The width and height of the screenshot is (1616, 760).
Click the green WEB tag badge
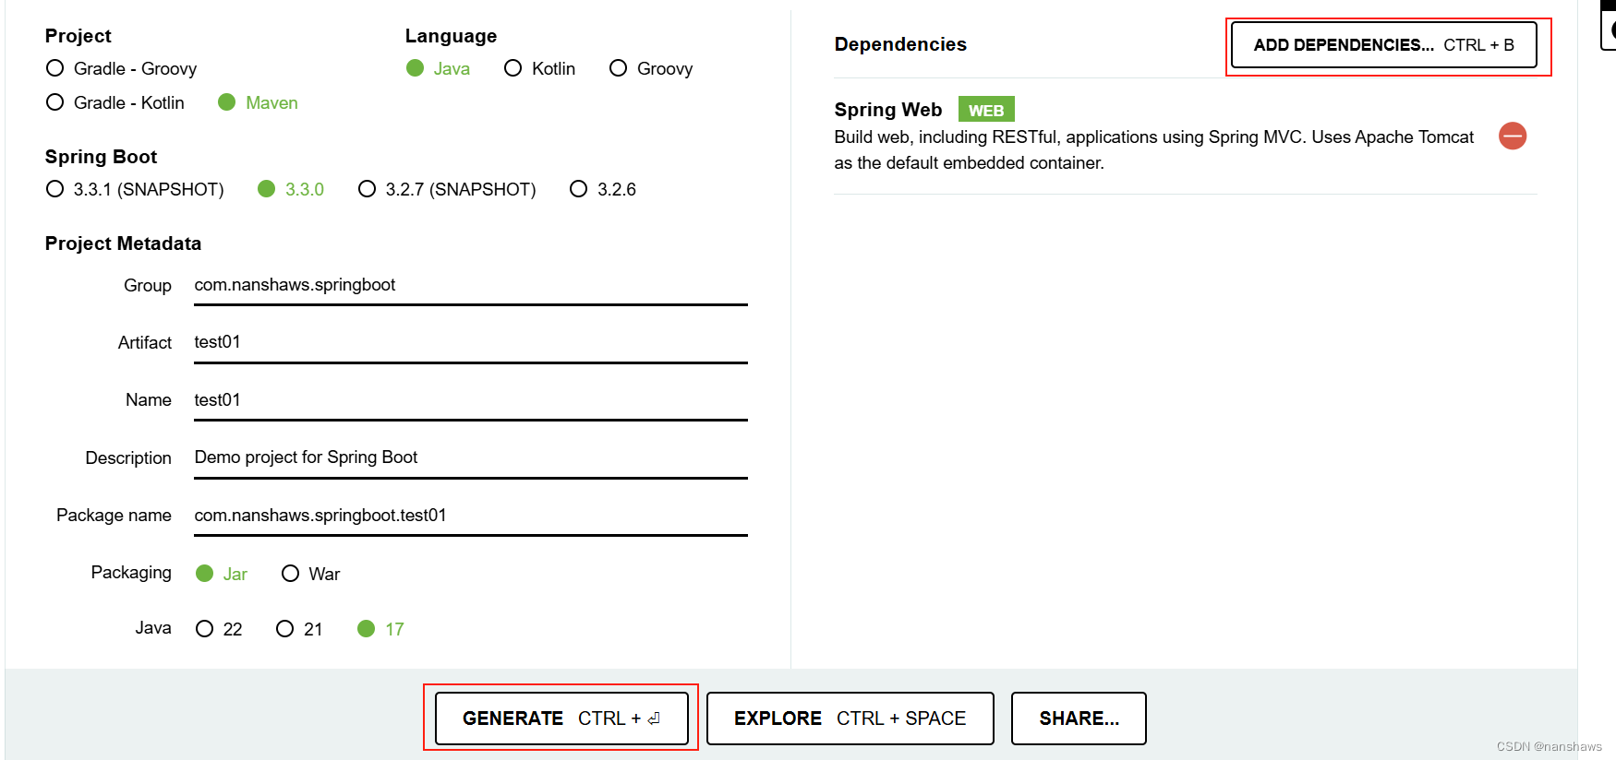pos(985,110)
